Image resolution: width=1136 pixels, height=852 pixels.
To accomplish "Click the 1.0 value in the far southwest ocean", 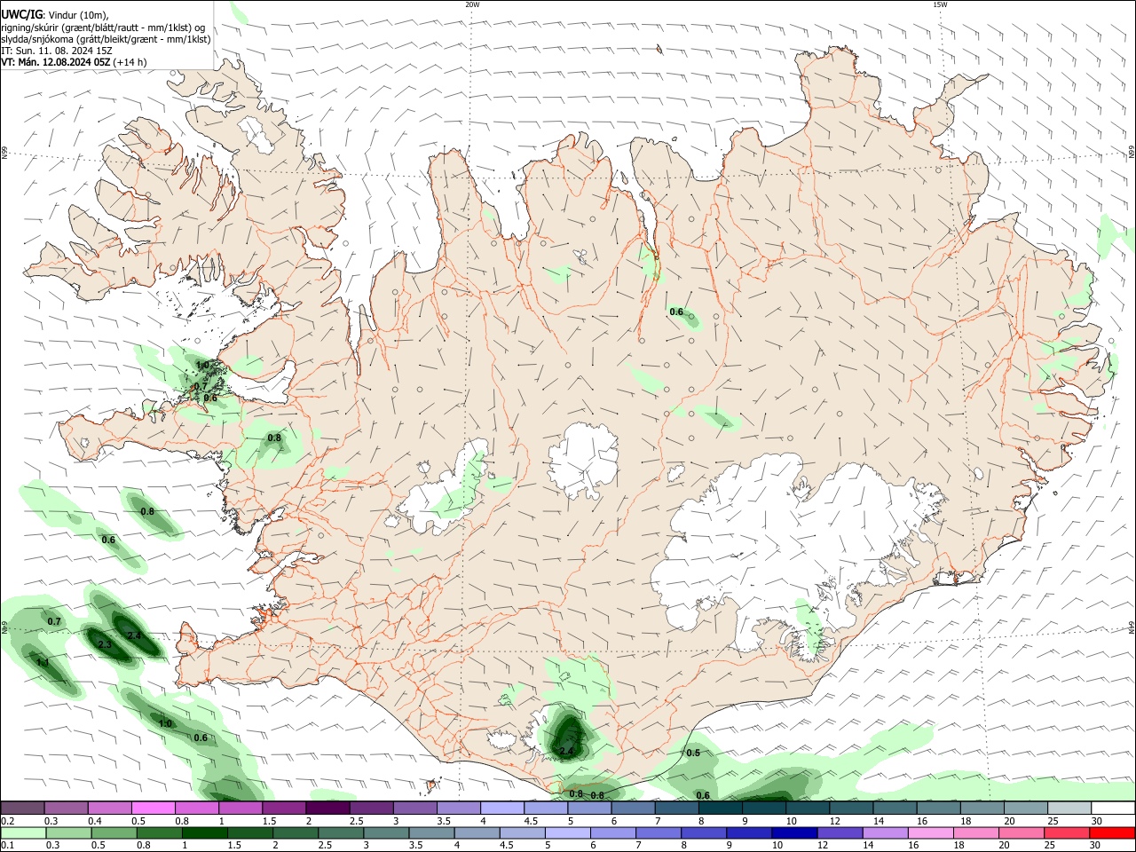I will pyautogui.click(x=165, y=723).
